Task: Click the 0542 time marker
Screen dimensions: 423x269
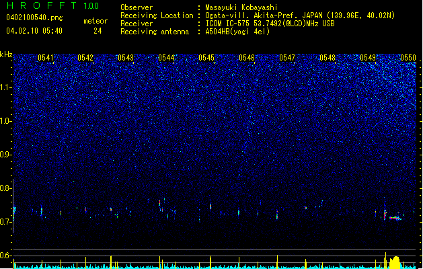Action: 85,58
